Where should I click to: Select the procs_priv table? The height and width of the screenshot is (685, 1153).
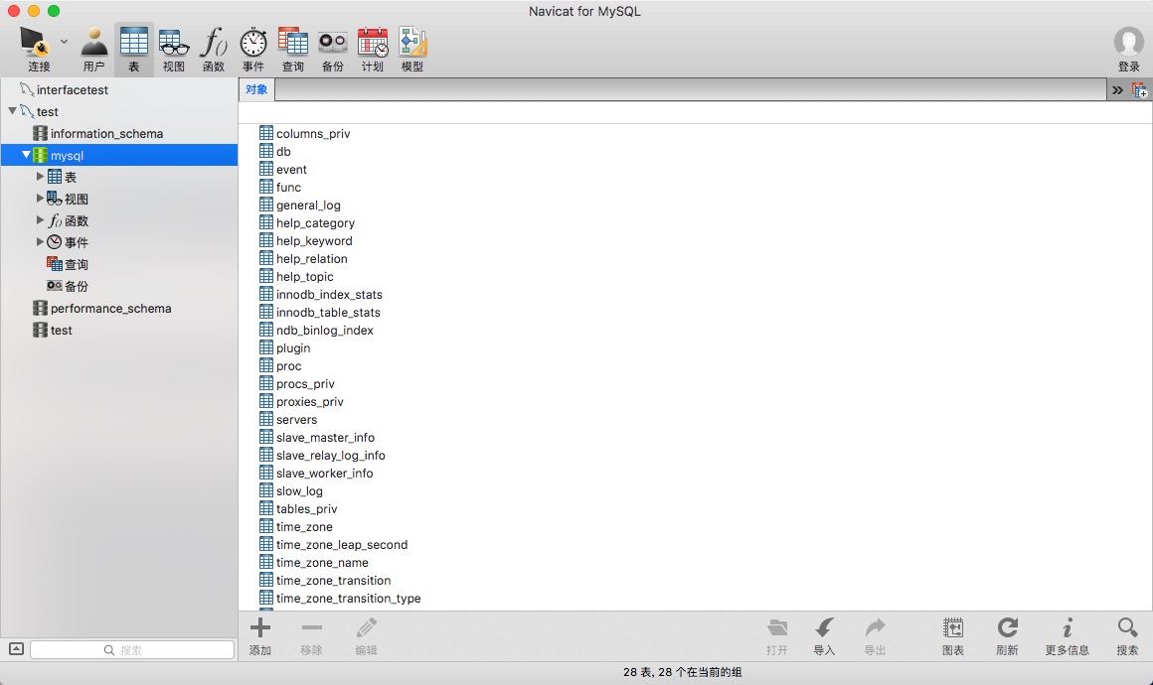305,384
